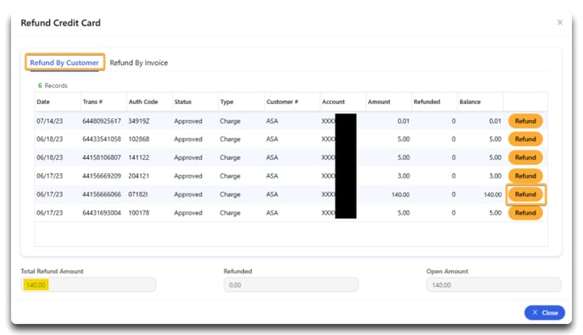
Task: Refund the 3.00 charge from 06/17/23
Action: pos(525,176)
